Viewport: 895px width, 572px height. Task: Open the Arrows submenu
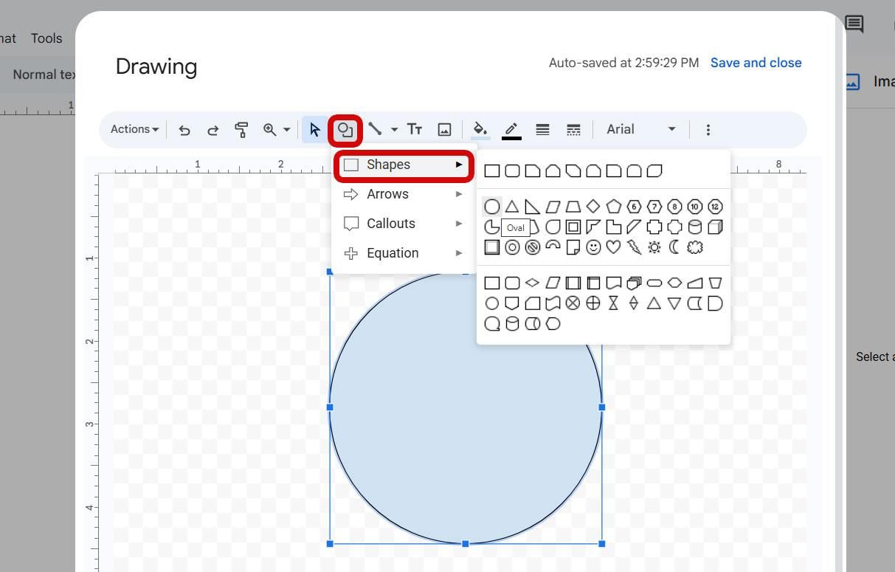[387, 194]
